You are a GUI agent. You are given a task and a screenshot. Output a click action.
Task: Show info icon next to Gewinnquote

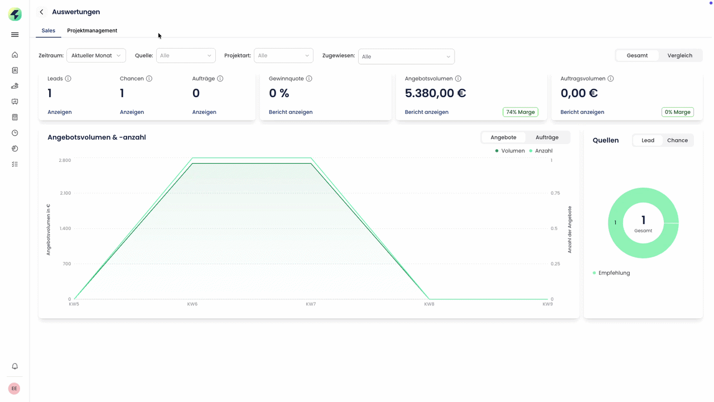click(x=309, y=79)
